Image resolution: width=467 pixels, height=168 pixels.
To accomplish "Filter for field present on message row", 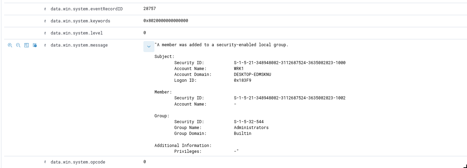I will pyautogui.click(x=35, y=45).
